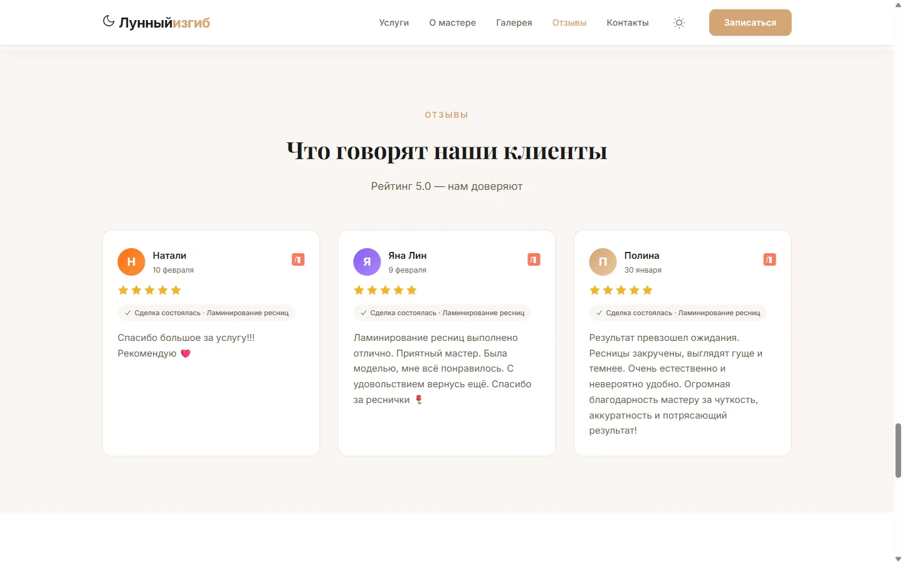The width and height of the screenshot is (903, 564).
Task: Click the Лунныйизгиб logo text link
Action: click(x=164, y=23)
